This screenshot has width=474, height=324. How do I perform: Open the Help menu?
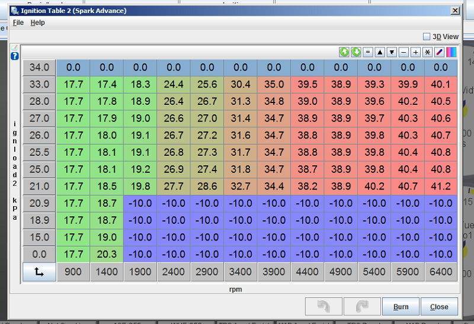(x=37, y=23)
